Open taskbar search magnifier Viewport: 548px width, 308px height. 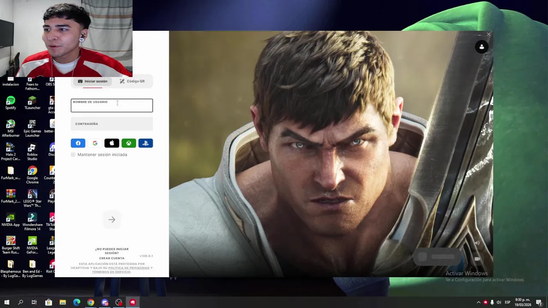pyautogui.click(x=20, y=302)
